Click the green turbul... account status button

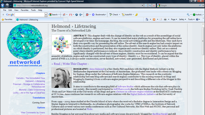tap(198, 15)
